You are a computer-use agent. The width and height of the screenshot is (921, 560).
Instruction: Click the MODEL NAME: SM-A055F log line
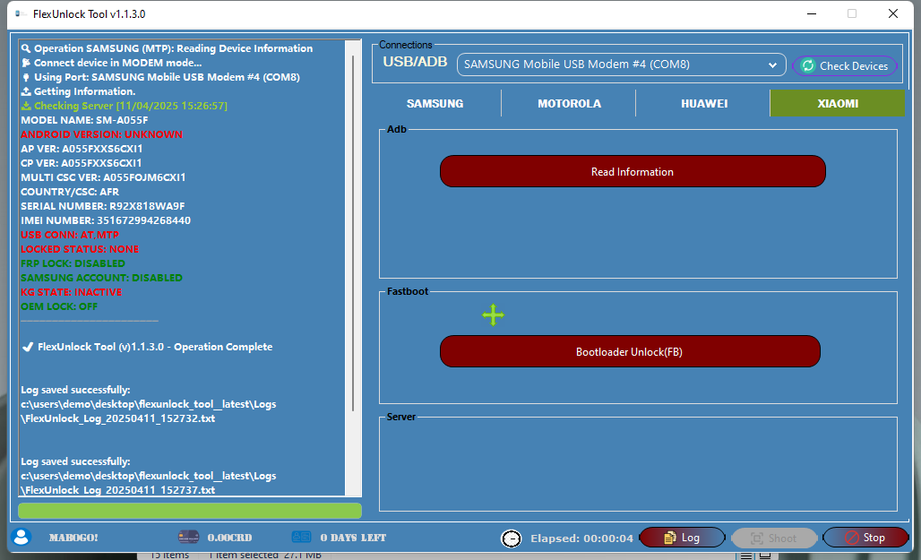84,120
